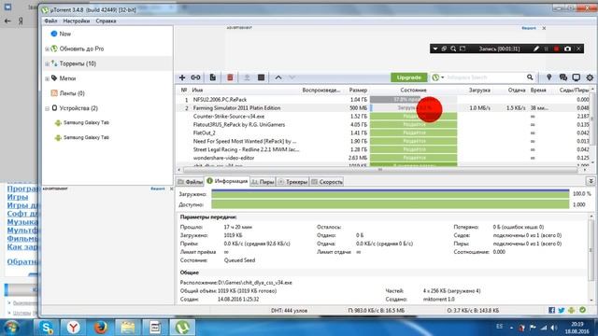The width and height of the screenshot is (598, 336).
Task: Click the search magnifier in the toolbar
Action: click(530, 77)
